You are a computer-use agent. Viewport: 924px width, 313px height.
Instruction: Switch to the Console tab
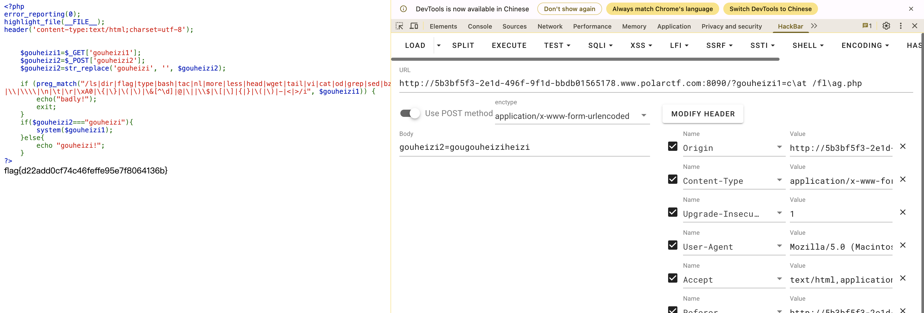[480, 27]
